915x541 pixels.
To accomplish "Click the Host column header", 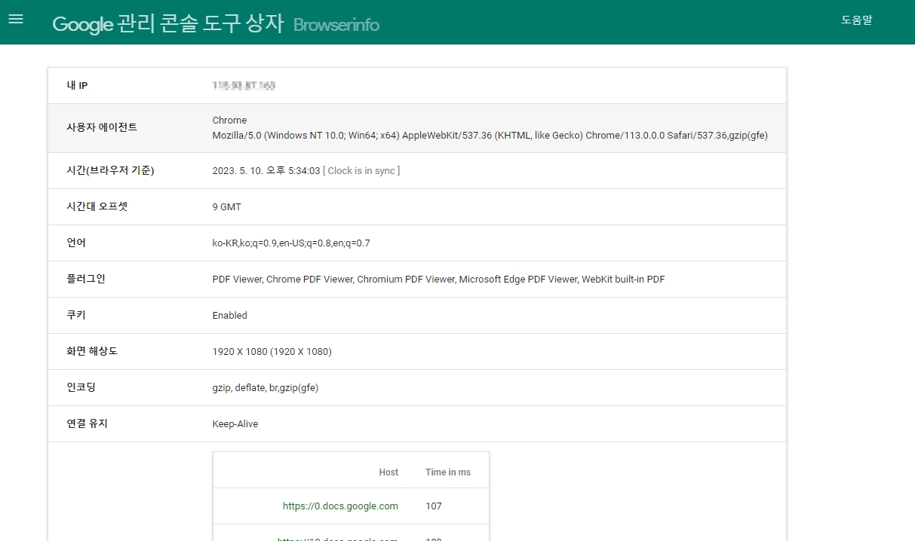I will tap(388, 472).
